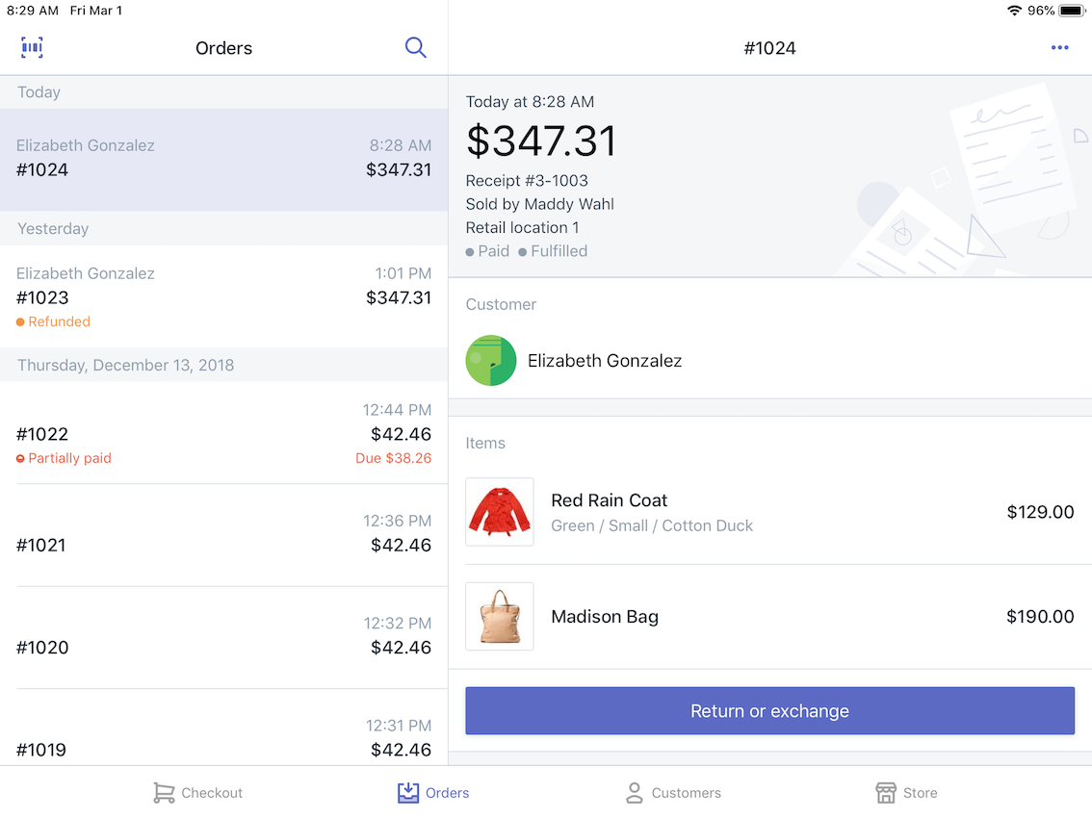Click the Return or exchange button
The image size is (1092, 819).
pyautogui.click(x=769, y=710)
